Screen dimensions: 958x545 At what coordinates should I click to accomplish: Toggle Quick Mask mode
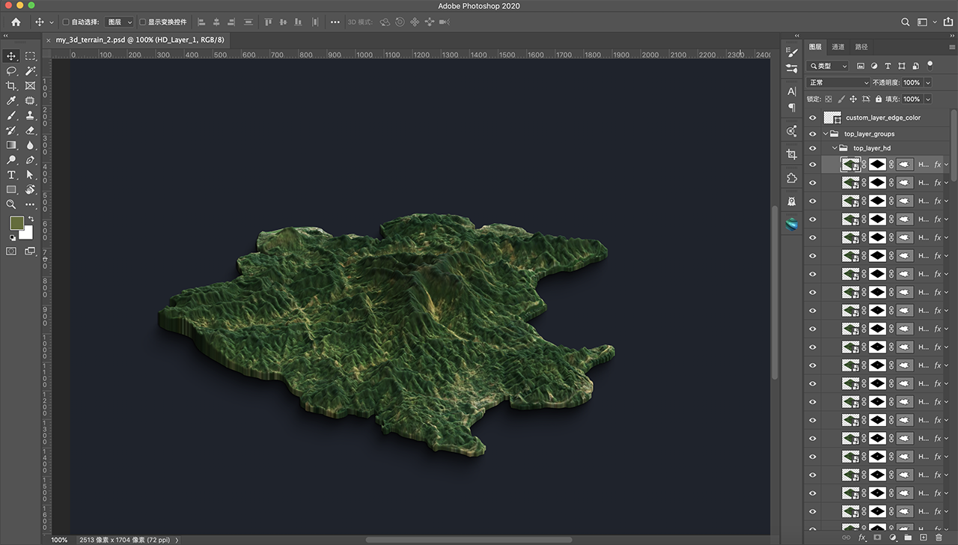11,252
